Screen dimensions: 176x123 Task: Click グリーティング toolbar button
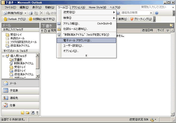click(141, 19)
